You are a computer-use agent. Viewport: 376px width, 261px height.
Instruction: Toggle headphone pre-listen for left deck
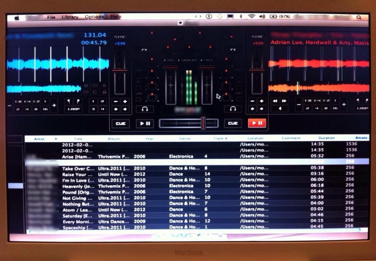click(145, 109)
